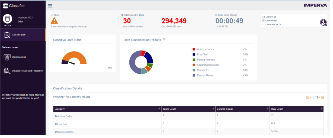Click the orange risk warning triangle
The image size is (333, 138).
click(55, 21)
